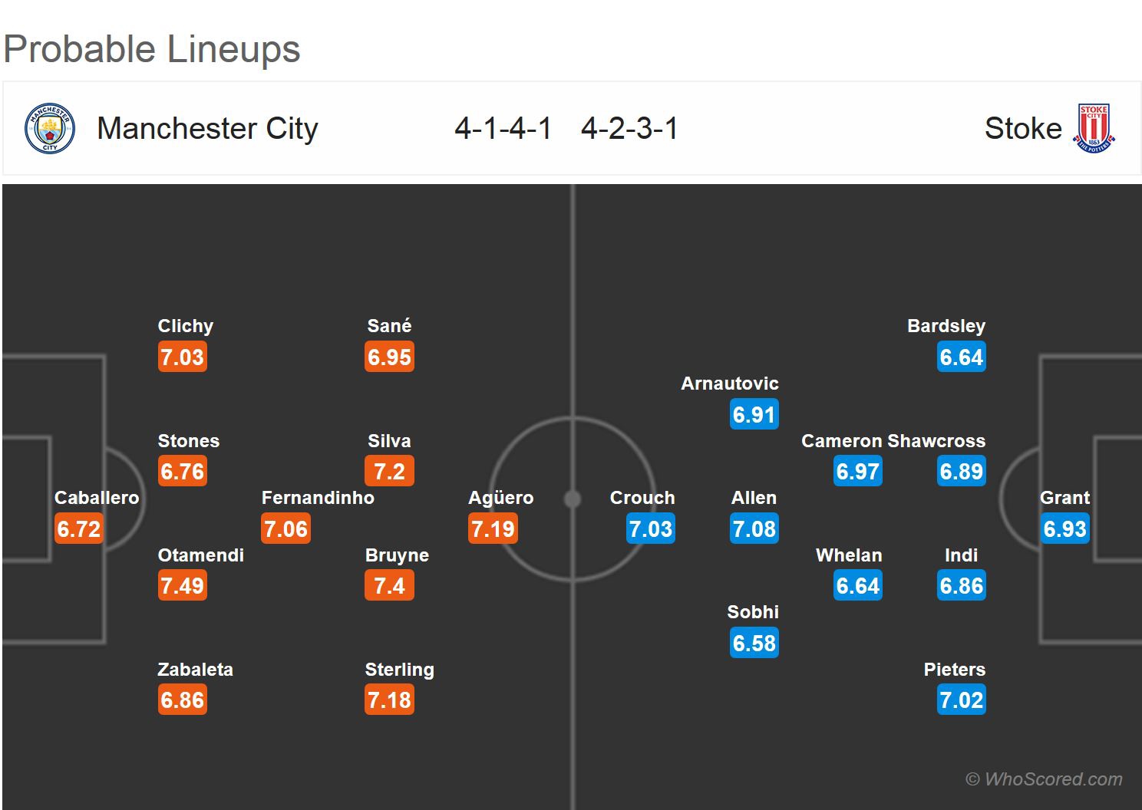Select the 4-2-3-1 formation label
The width and height of the screenshot is (1142, 810).
[x=629, y=129]
